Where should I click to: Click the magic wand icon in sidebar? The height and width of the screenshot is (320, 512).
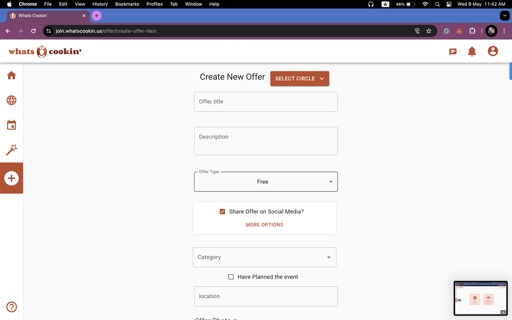pyautogui.click(x=11, y=150)
